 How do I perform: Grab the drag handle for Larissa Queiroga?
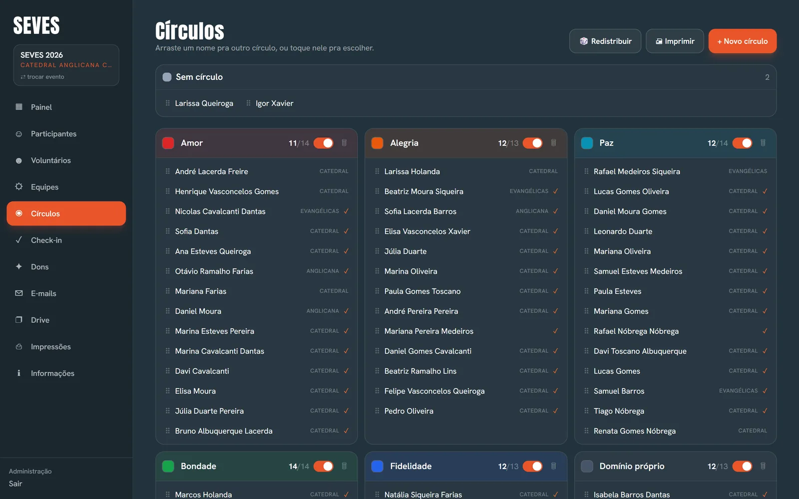pyautogui.click(x=168, y=103)
